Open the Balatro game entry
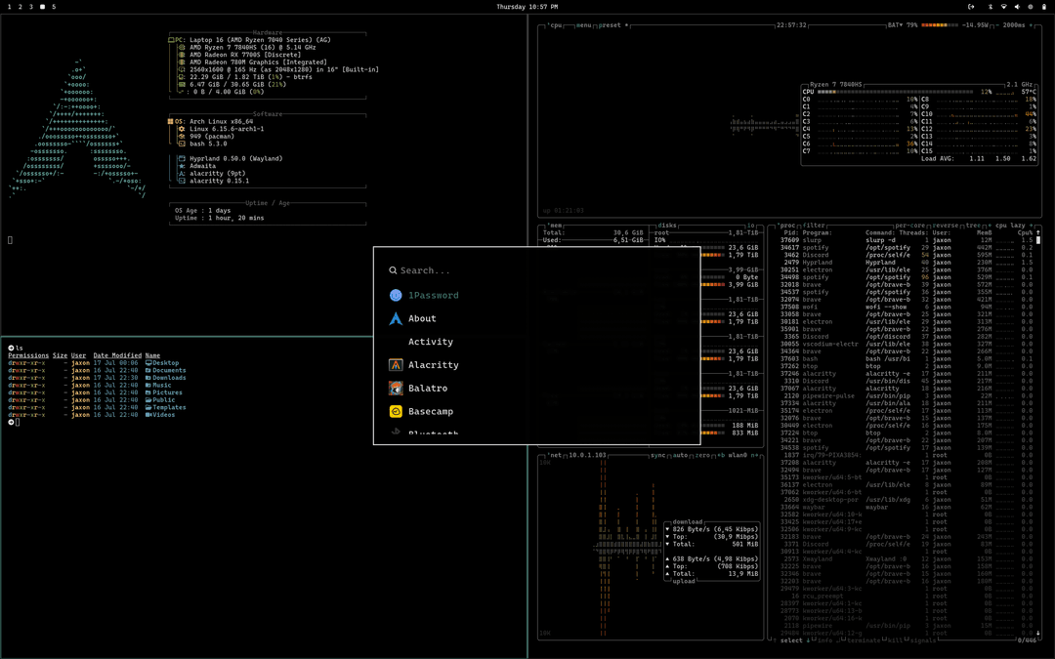This screenshot has width=1055, height=659. [x=426, y=388]
